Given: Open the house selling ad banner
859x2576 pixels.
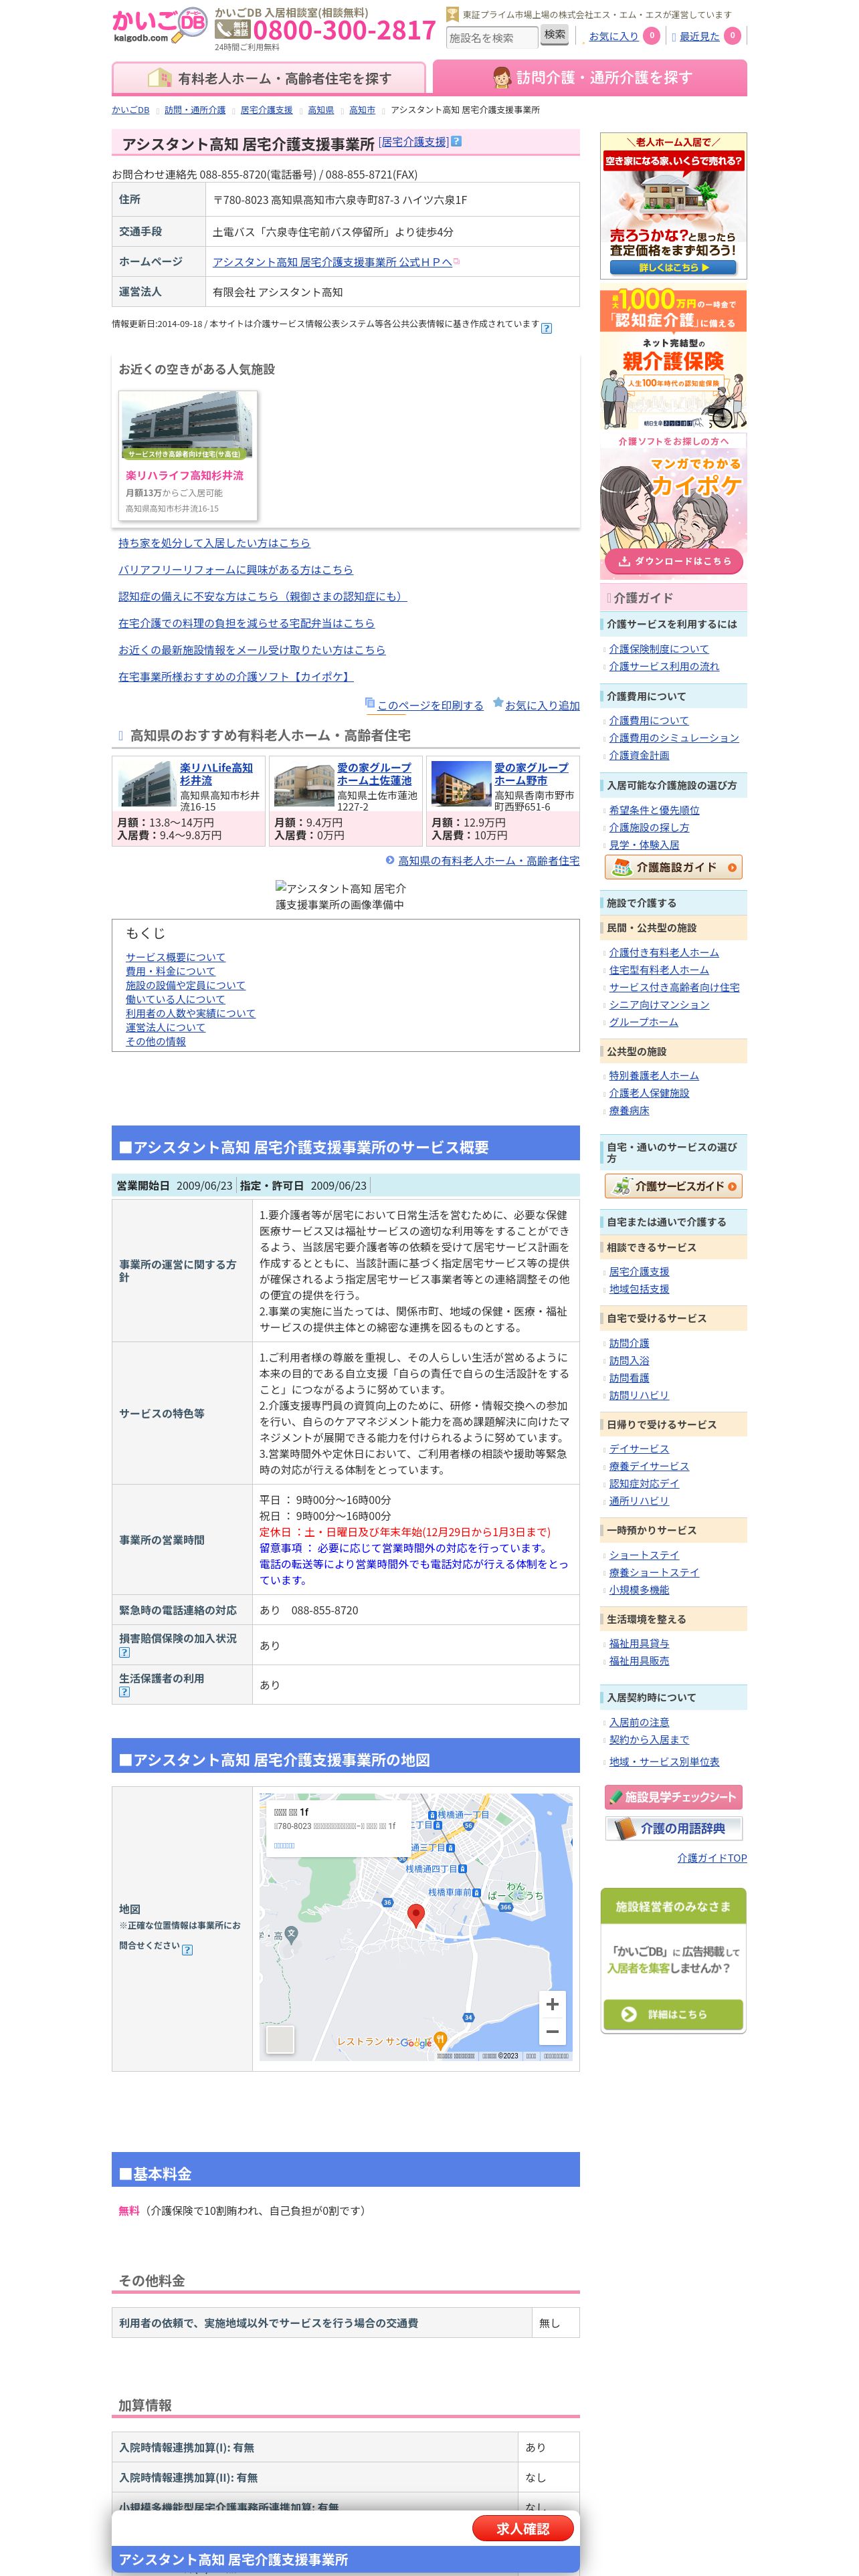Looking at the screenshot, I should 673,206.
